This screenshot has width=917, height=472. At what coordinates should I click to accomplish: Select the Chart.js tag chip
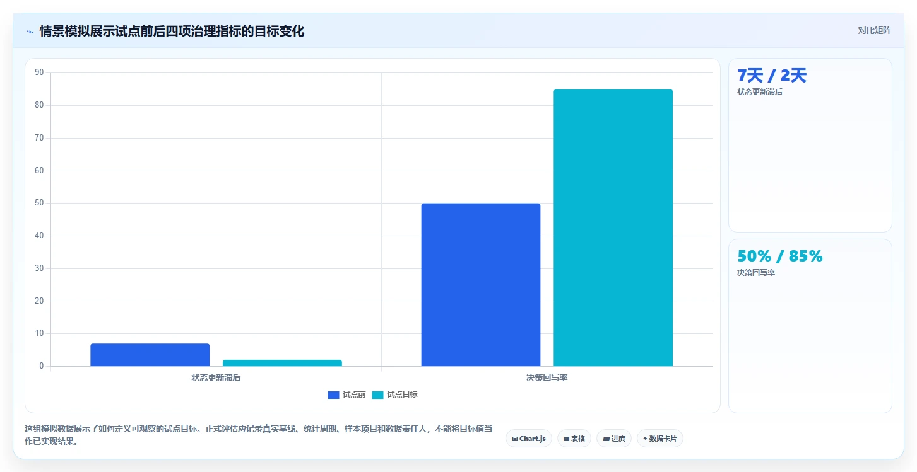point(529,439)
